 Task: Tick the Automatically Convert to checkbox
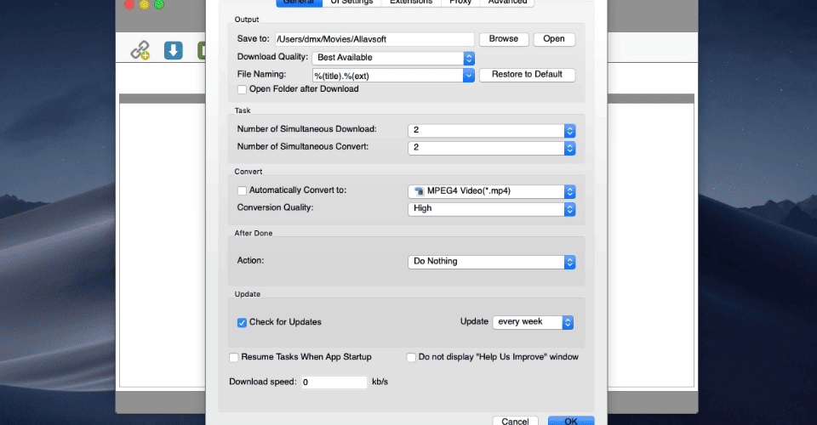click(242, 191)
